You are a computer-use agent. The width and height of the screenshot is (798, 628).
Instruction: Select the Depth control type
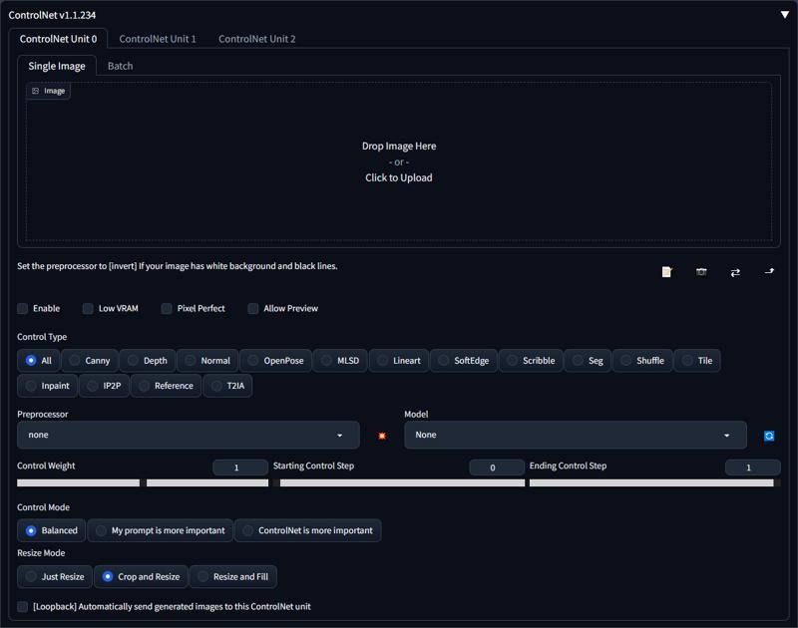[x=148, y=361]
